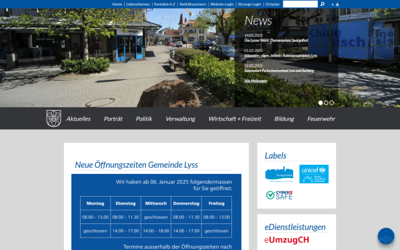
Task: Open Ortsplan link
Action: coord(273,4)
